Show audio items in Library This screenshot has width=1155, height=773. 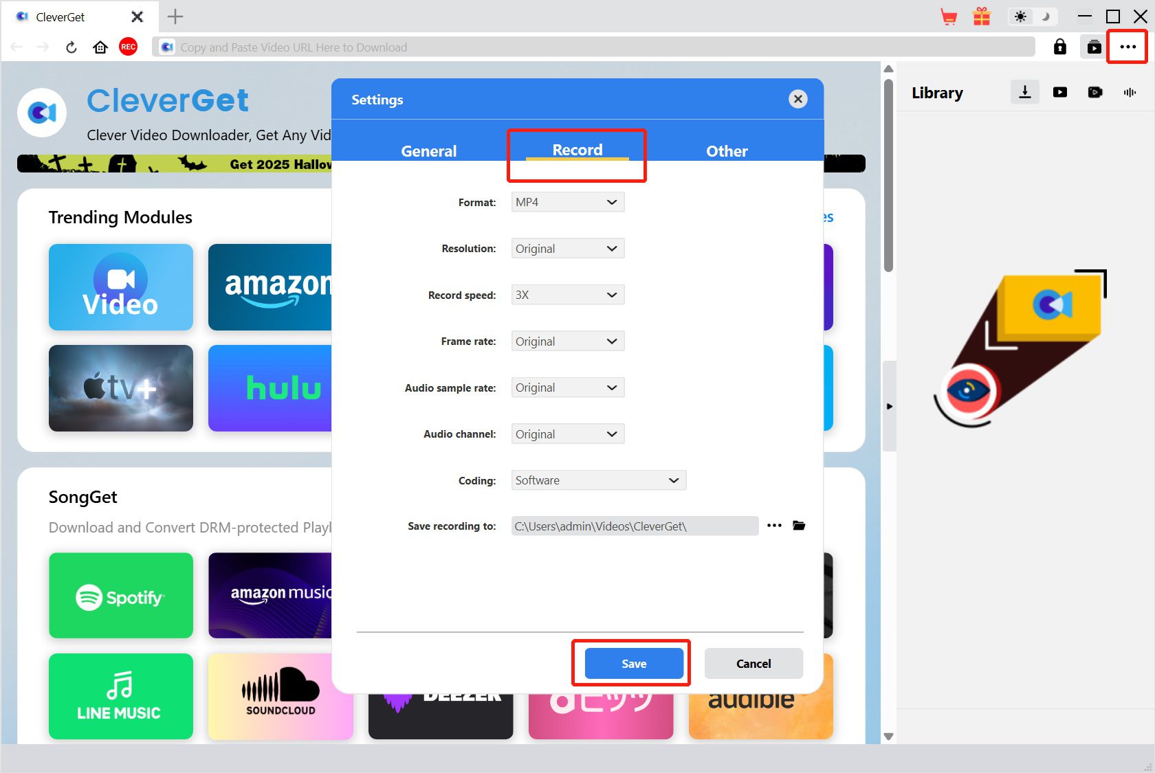1130,92
